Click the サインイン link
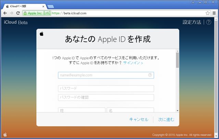The width and height of the screenshot is (219, 139). pyautogui.click(x=133, y=63)
